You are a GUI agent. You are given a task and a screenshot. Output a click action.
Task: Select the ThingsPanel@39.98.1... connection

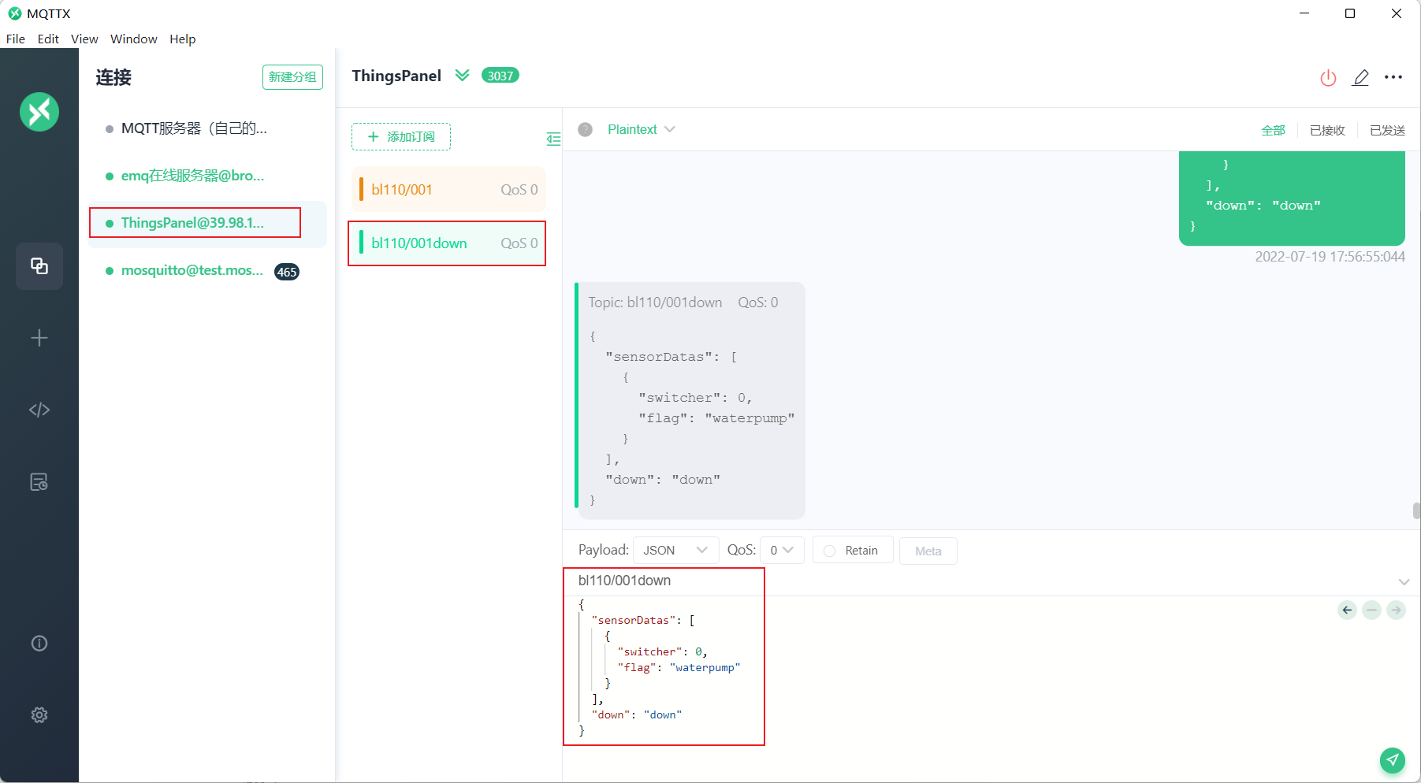206,223
